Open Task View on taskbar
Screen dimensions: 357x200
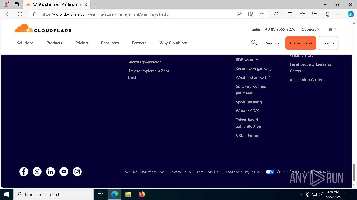100,194
